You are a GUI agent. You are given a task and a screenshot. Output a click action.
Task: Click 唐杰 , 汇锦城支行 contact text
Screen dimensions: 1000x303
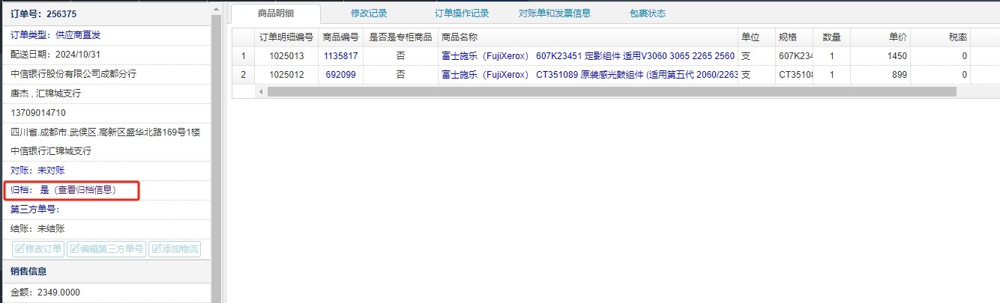(46, 93)
